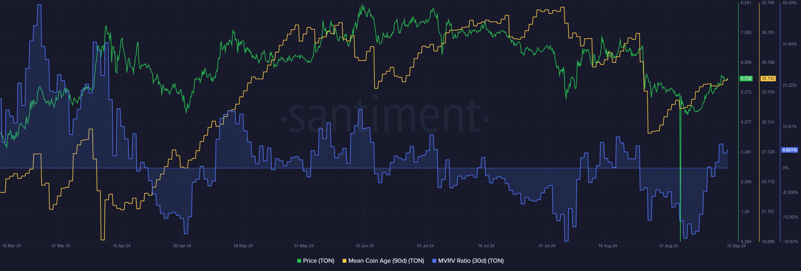Click the 6.269 price axis value

tap(746, 63)
